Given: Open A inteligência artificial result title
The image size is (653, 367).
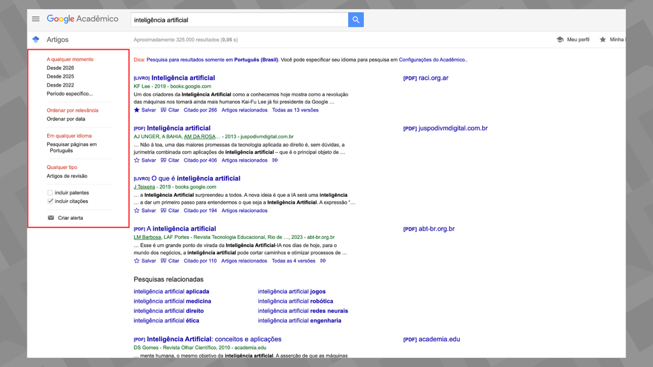Looking at the screenshot, I should click(x=181, y=229).
